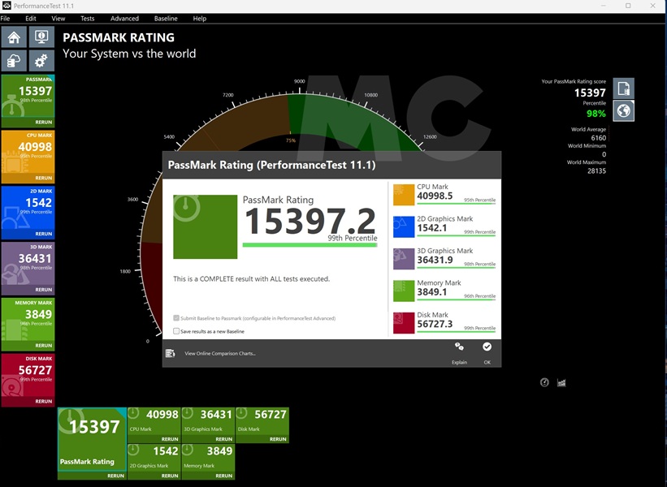Screen dimensions: 667x487
Task: Open the System Information monitor icon
Action: point(41,37)
